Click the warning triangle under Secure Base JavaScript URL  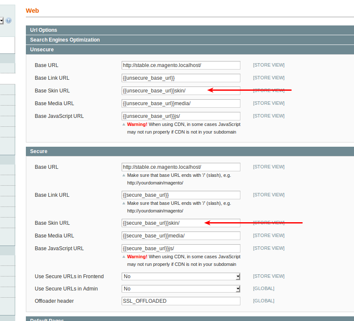(124, 257)
